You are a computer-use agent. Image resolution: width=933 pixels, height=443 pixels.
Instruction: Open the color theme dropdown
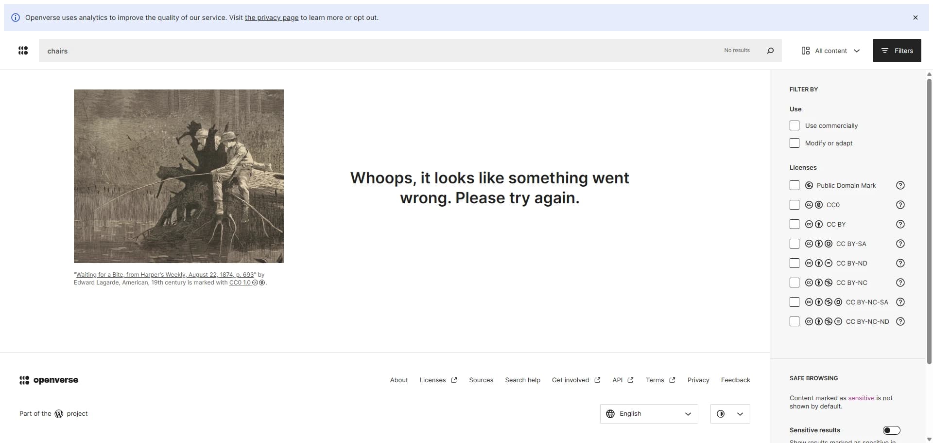730,414
